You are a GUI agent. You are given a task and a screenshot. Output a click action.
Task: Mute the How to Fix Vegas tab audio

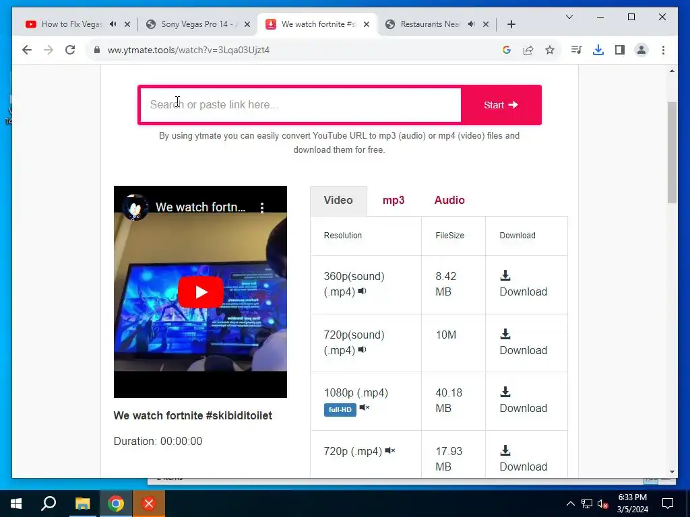pyautogui.click(x=113, y=24)
